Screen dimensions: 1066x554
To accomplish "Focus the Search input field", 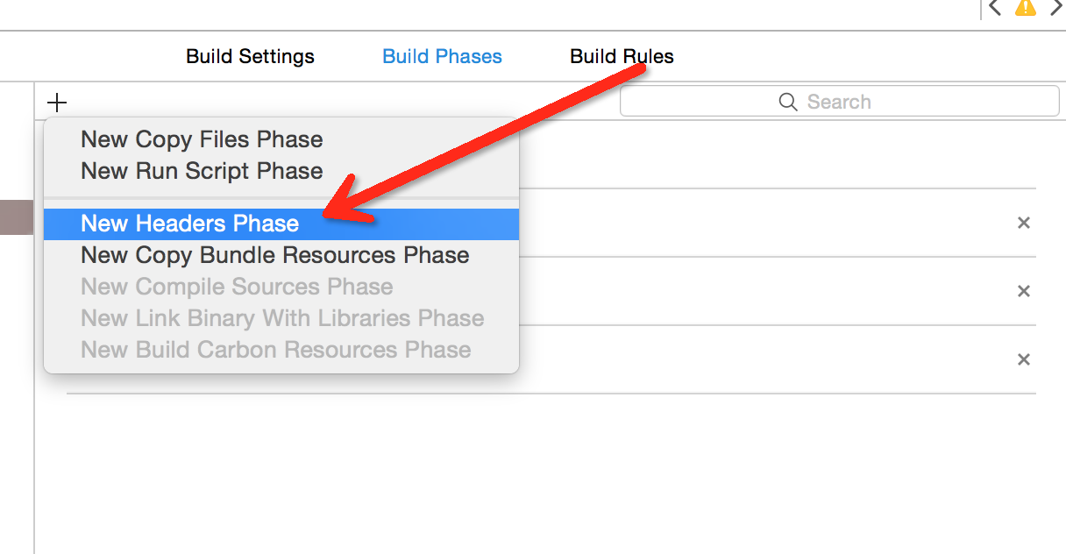I will coord(839,102).
